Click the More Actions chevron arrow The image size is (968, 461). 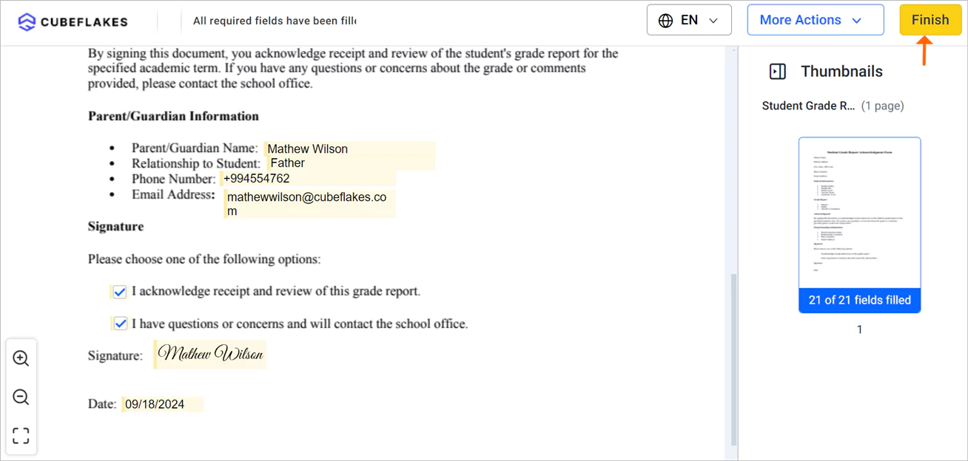coord(857,21)
